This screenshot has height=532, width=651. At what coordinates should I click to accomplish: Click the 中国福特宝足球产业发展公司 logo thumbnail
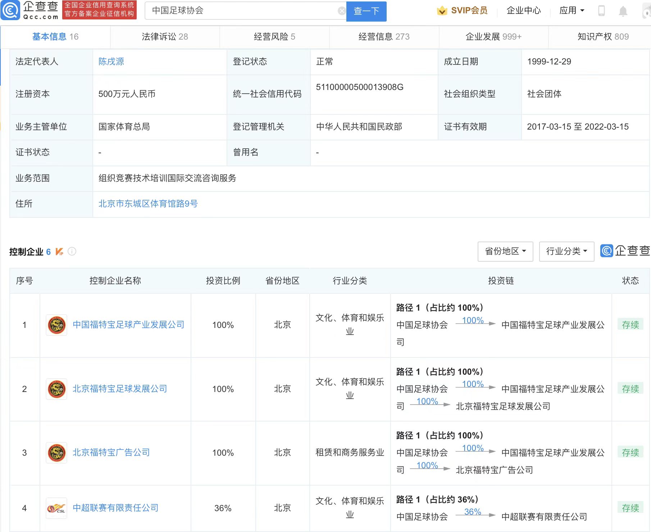(56, 325)
